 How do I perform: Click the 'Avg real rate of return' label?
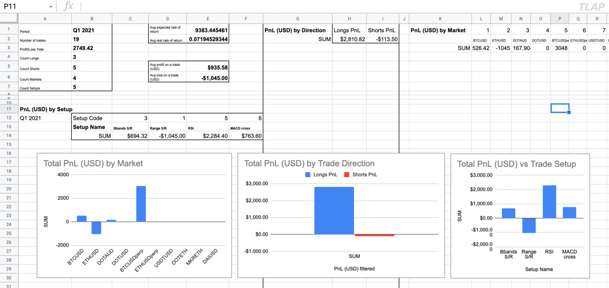point(167,40)
